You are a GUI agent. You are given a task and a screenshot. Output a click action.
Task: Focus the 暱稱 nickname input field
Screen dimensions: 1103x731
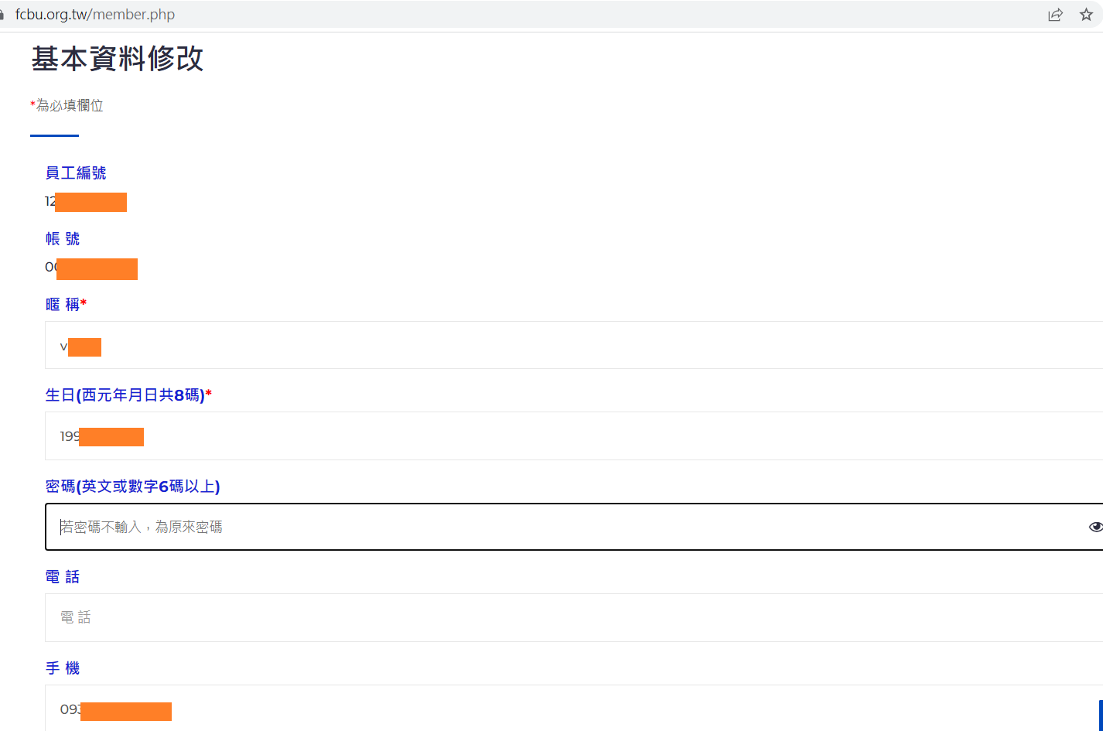[574, 345]
